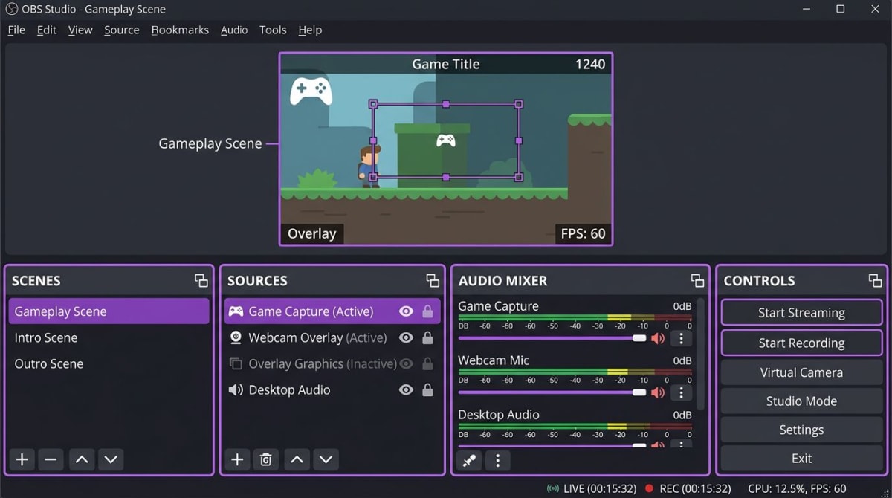Viewport: 892px width, 498px height.
Task: Pop out the Scenes dock panel
Action: 201,280
